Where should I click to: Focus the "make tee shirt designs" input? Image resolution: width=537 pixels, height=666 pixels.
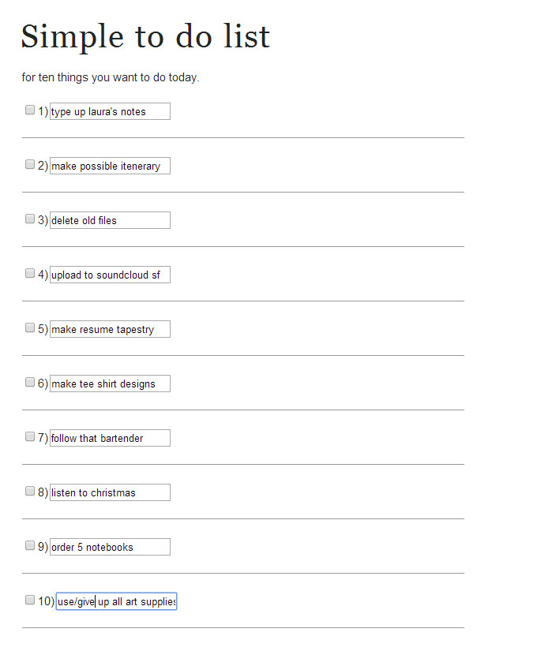tap(110, 384)
